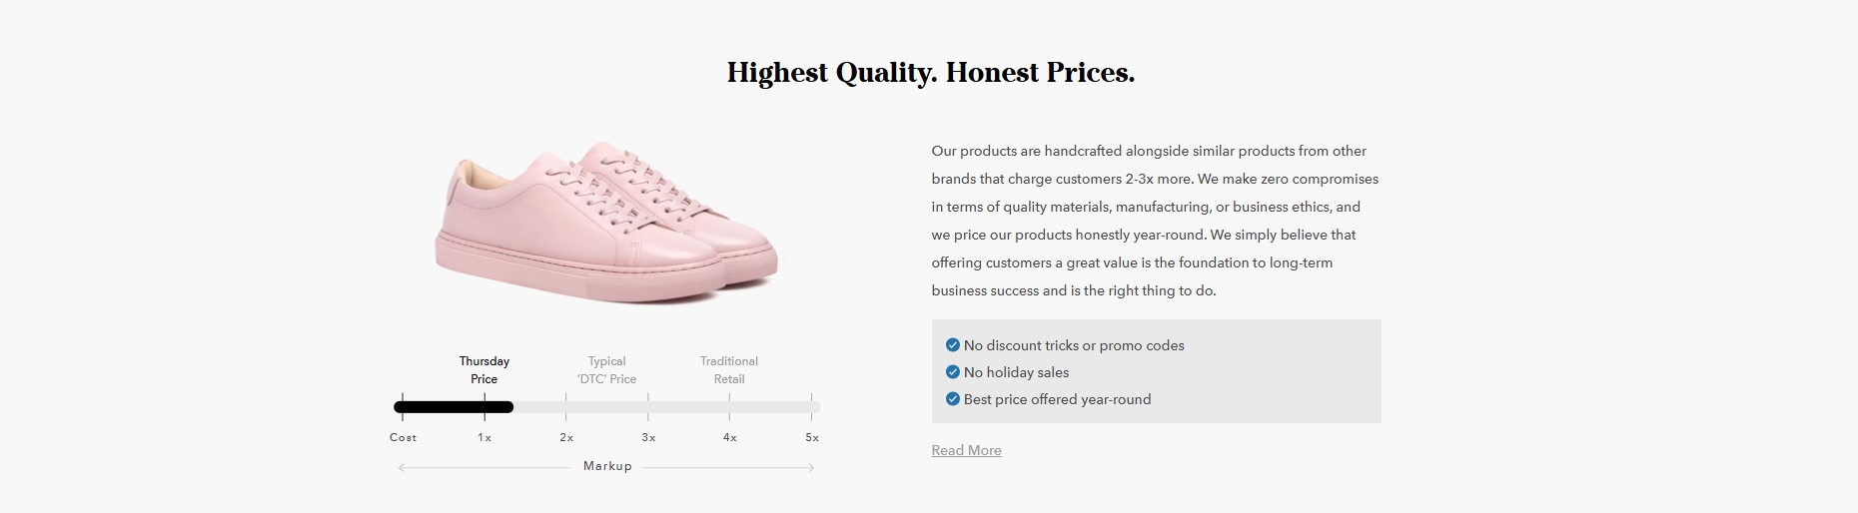The width and height of the screenshot is (1858, 513).
Task: Click the left arrow of the Markup line
Action: point(402,467)
